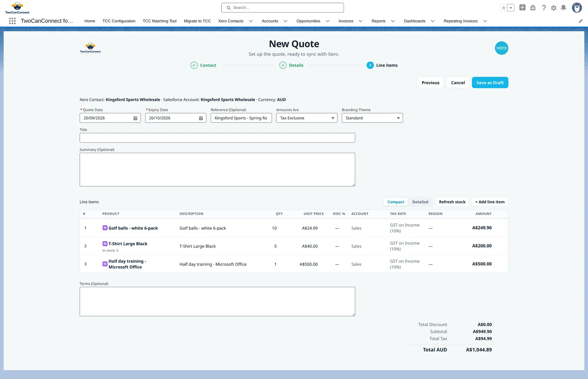Open the notifications bell icon

pos(563,8)
